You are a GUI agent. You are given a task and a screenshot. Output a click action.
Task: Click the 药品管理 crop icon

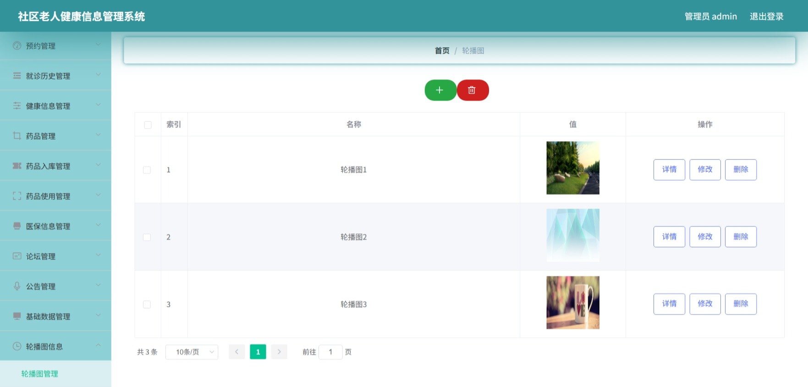[x=17, y=136]
